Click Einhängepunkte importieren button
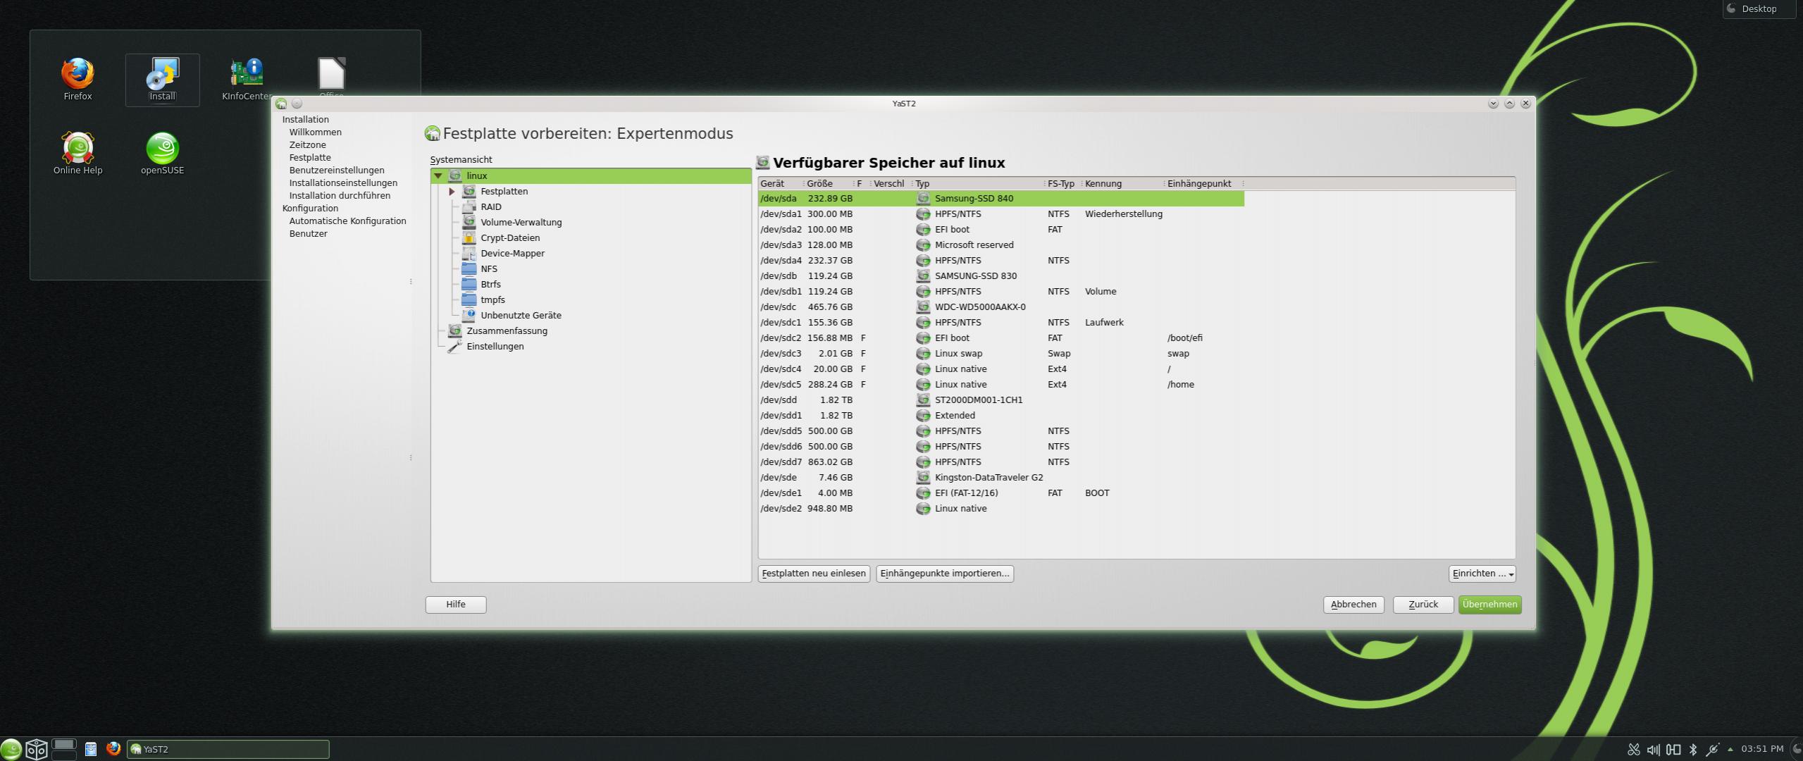The width and height of the screenshot is (1803, 761). click(x=944, y=574)
